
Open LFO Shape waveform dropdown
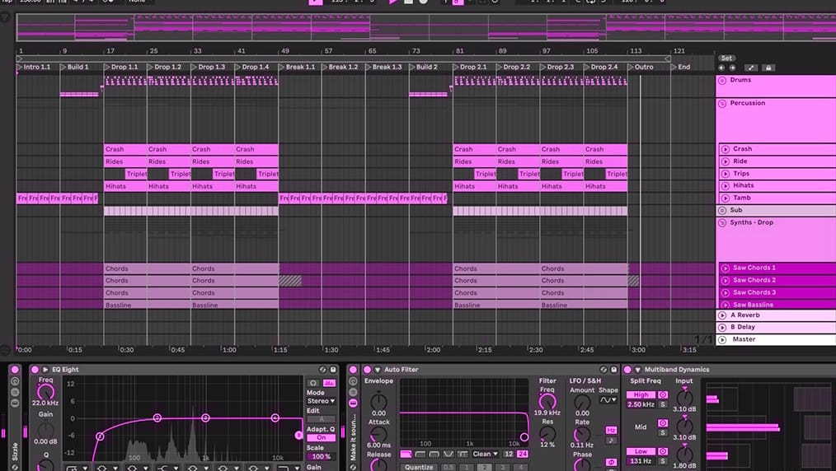click(607, 399)
